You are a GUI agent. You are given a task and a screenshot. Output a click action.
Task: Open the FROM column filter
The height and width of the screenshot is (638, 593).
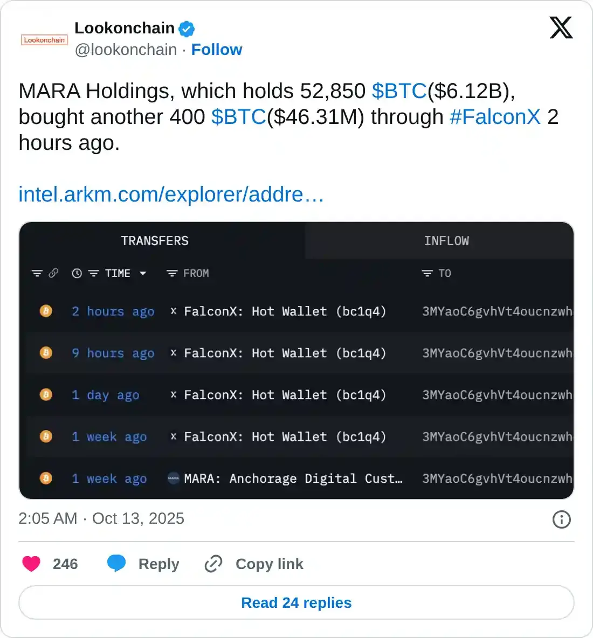click(172, 274)
